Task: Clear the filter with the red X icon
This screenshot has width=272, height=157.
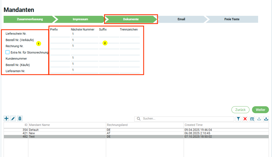Action: point(245,119)
